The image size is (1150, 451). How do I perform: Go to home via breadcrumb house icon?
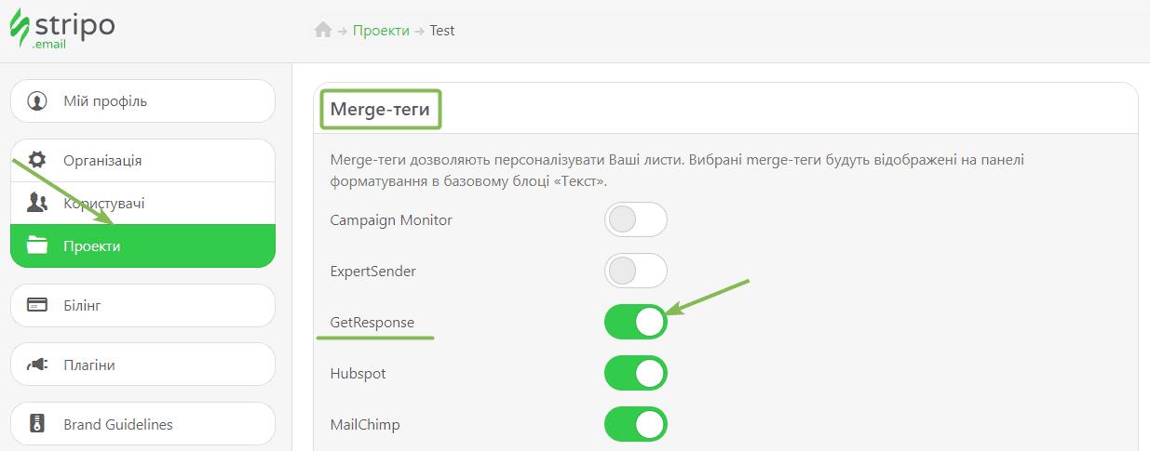pyautogui.click(x=323, y=30)
